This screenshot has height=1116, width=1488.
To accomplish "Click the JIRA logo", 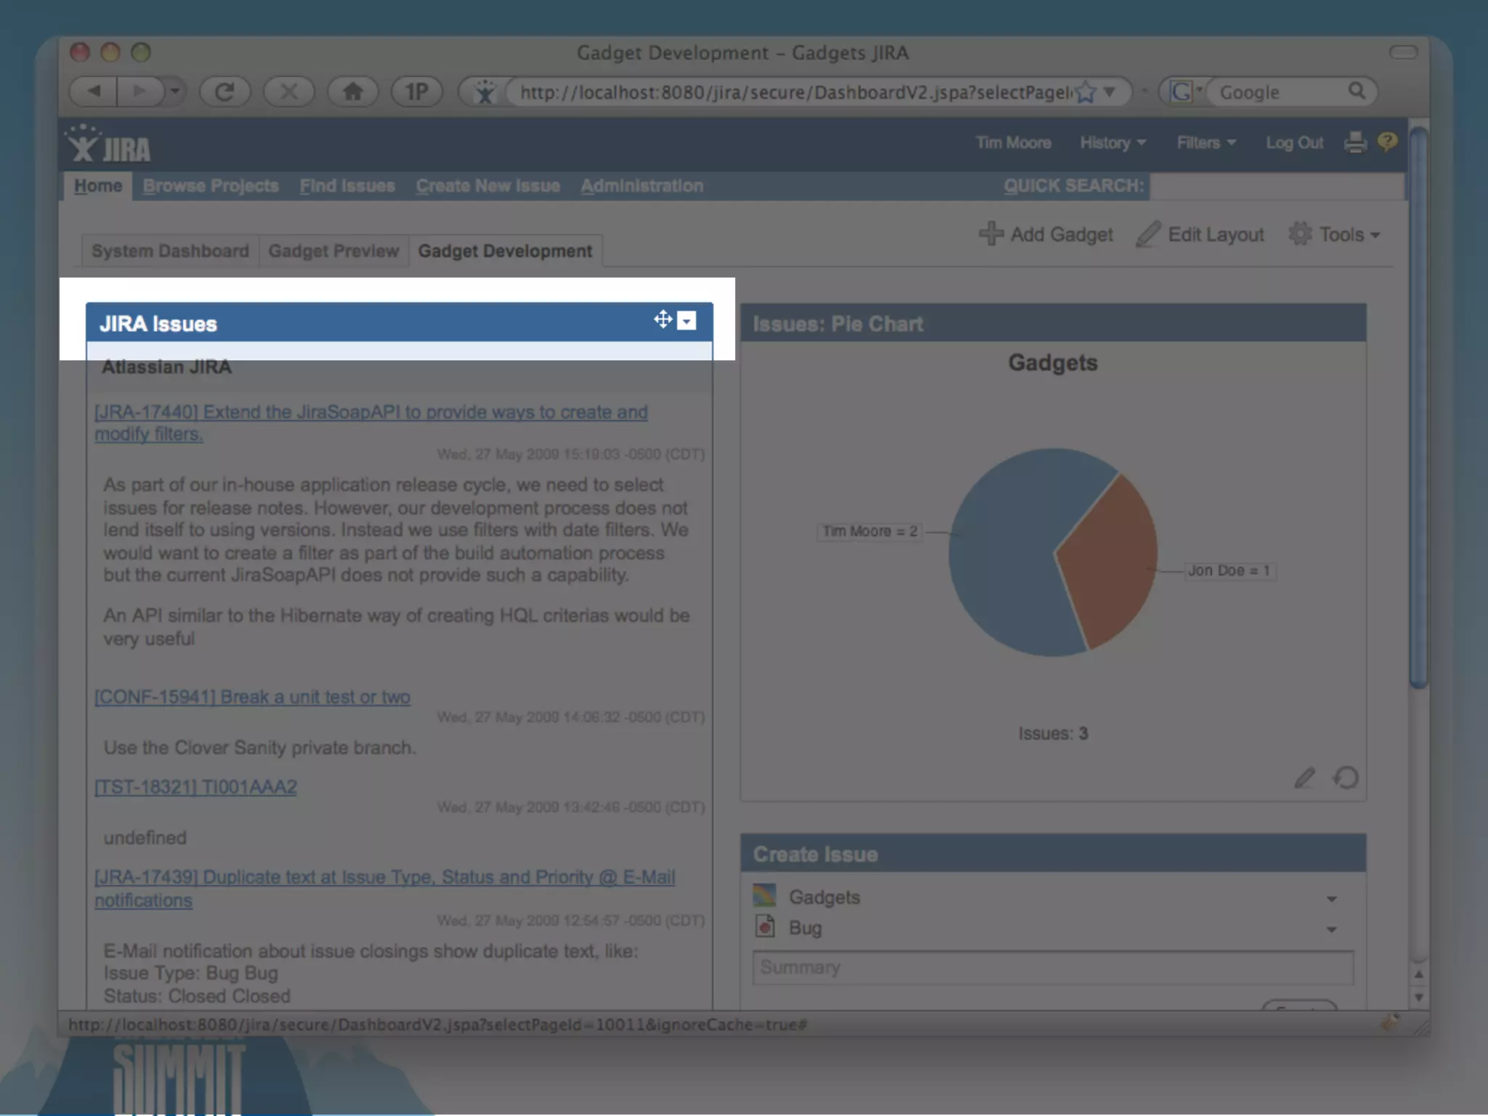I will 108,144.
